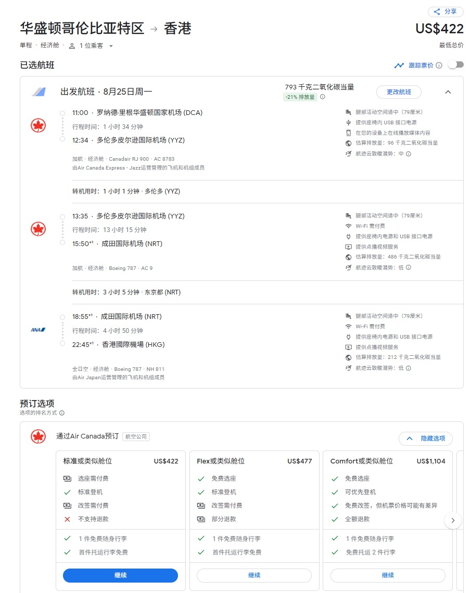
Task: Select the 经济舱 cabin class label
Action: [x=50, y=46]
